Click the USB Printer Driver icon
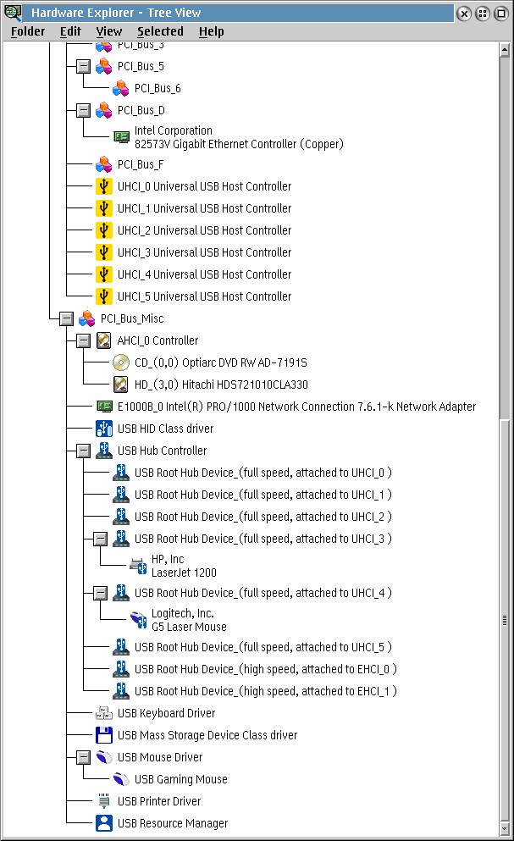 [103, 801]
